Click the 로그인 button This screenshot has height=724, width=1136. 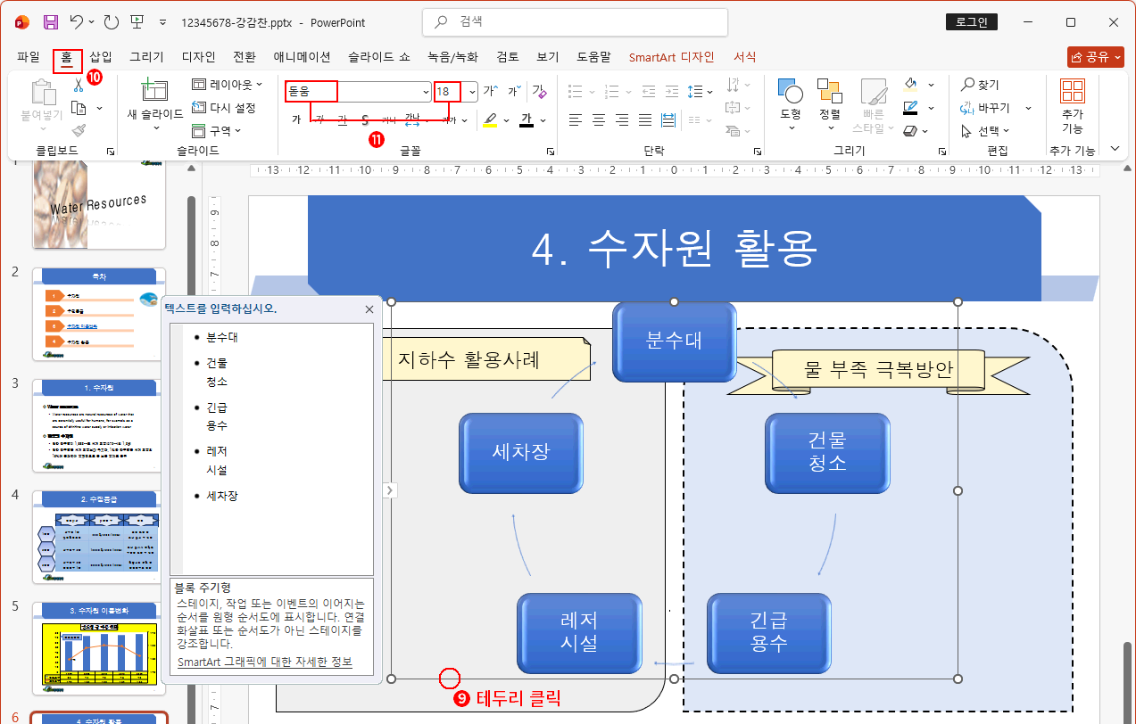pos(971,21)
